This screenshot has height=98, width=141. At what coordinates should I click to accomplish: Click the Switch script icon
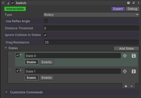tap(8, 3)
